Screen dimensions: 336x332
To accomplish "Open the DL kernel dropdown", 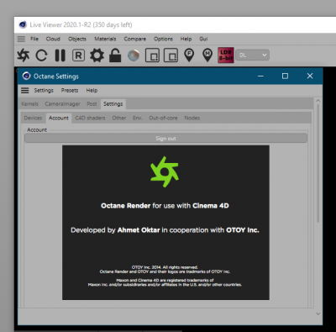I will [253, 55].
